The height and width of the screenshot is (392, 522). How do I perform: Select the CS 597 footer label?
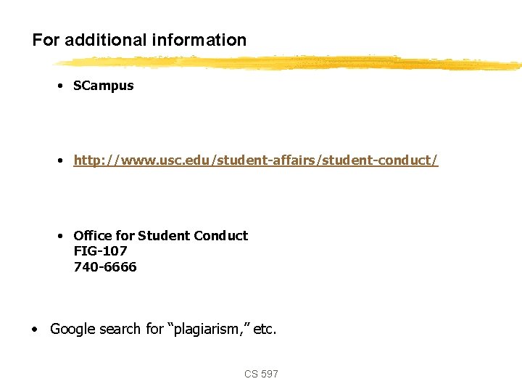tap(261, 374)
